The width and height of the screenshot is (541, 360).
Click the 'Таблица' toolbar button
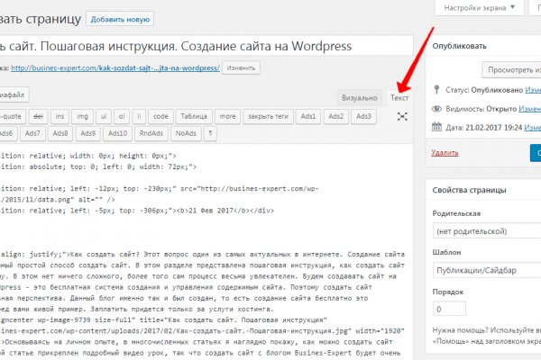(193, 116)
